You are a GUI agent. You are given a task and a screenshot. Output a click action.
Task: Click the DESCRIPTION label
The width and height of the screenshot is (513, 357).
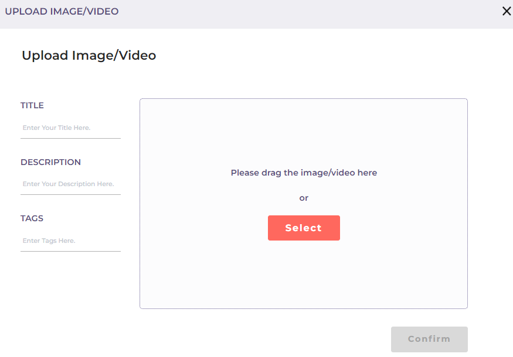point(50,162)
